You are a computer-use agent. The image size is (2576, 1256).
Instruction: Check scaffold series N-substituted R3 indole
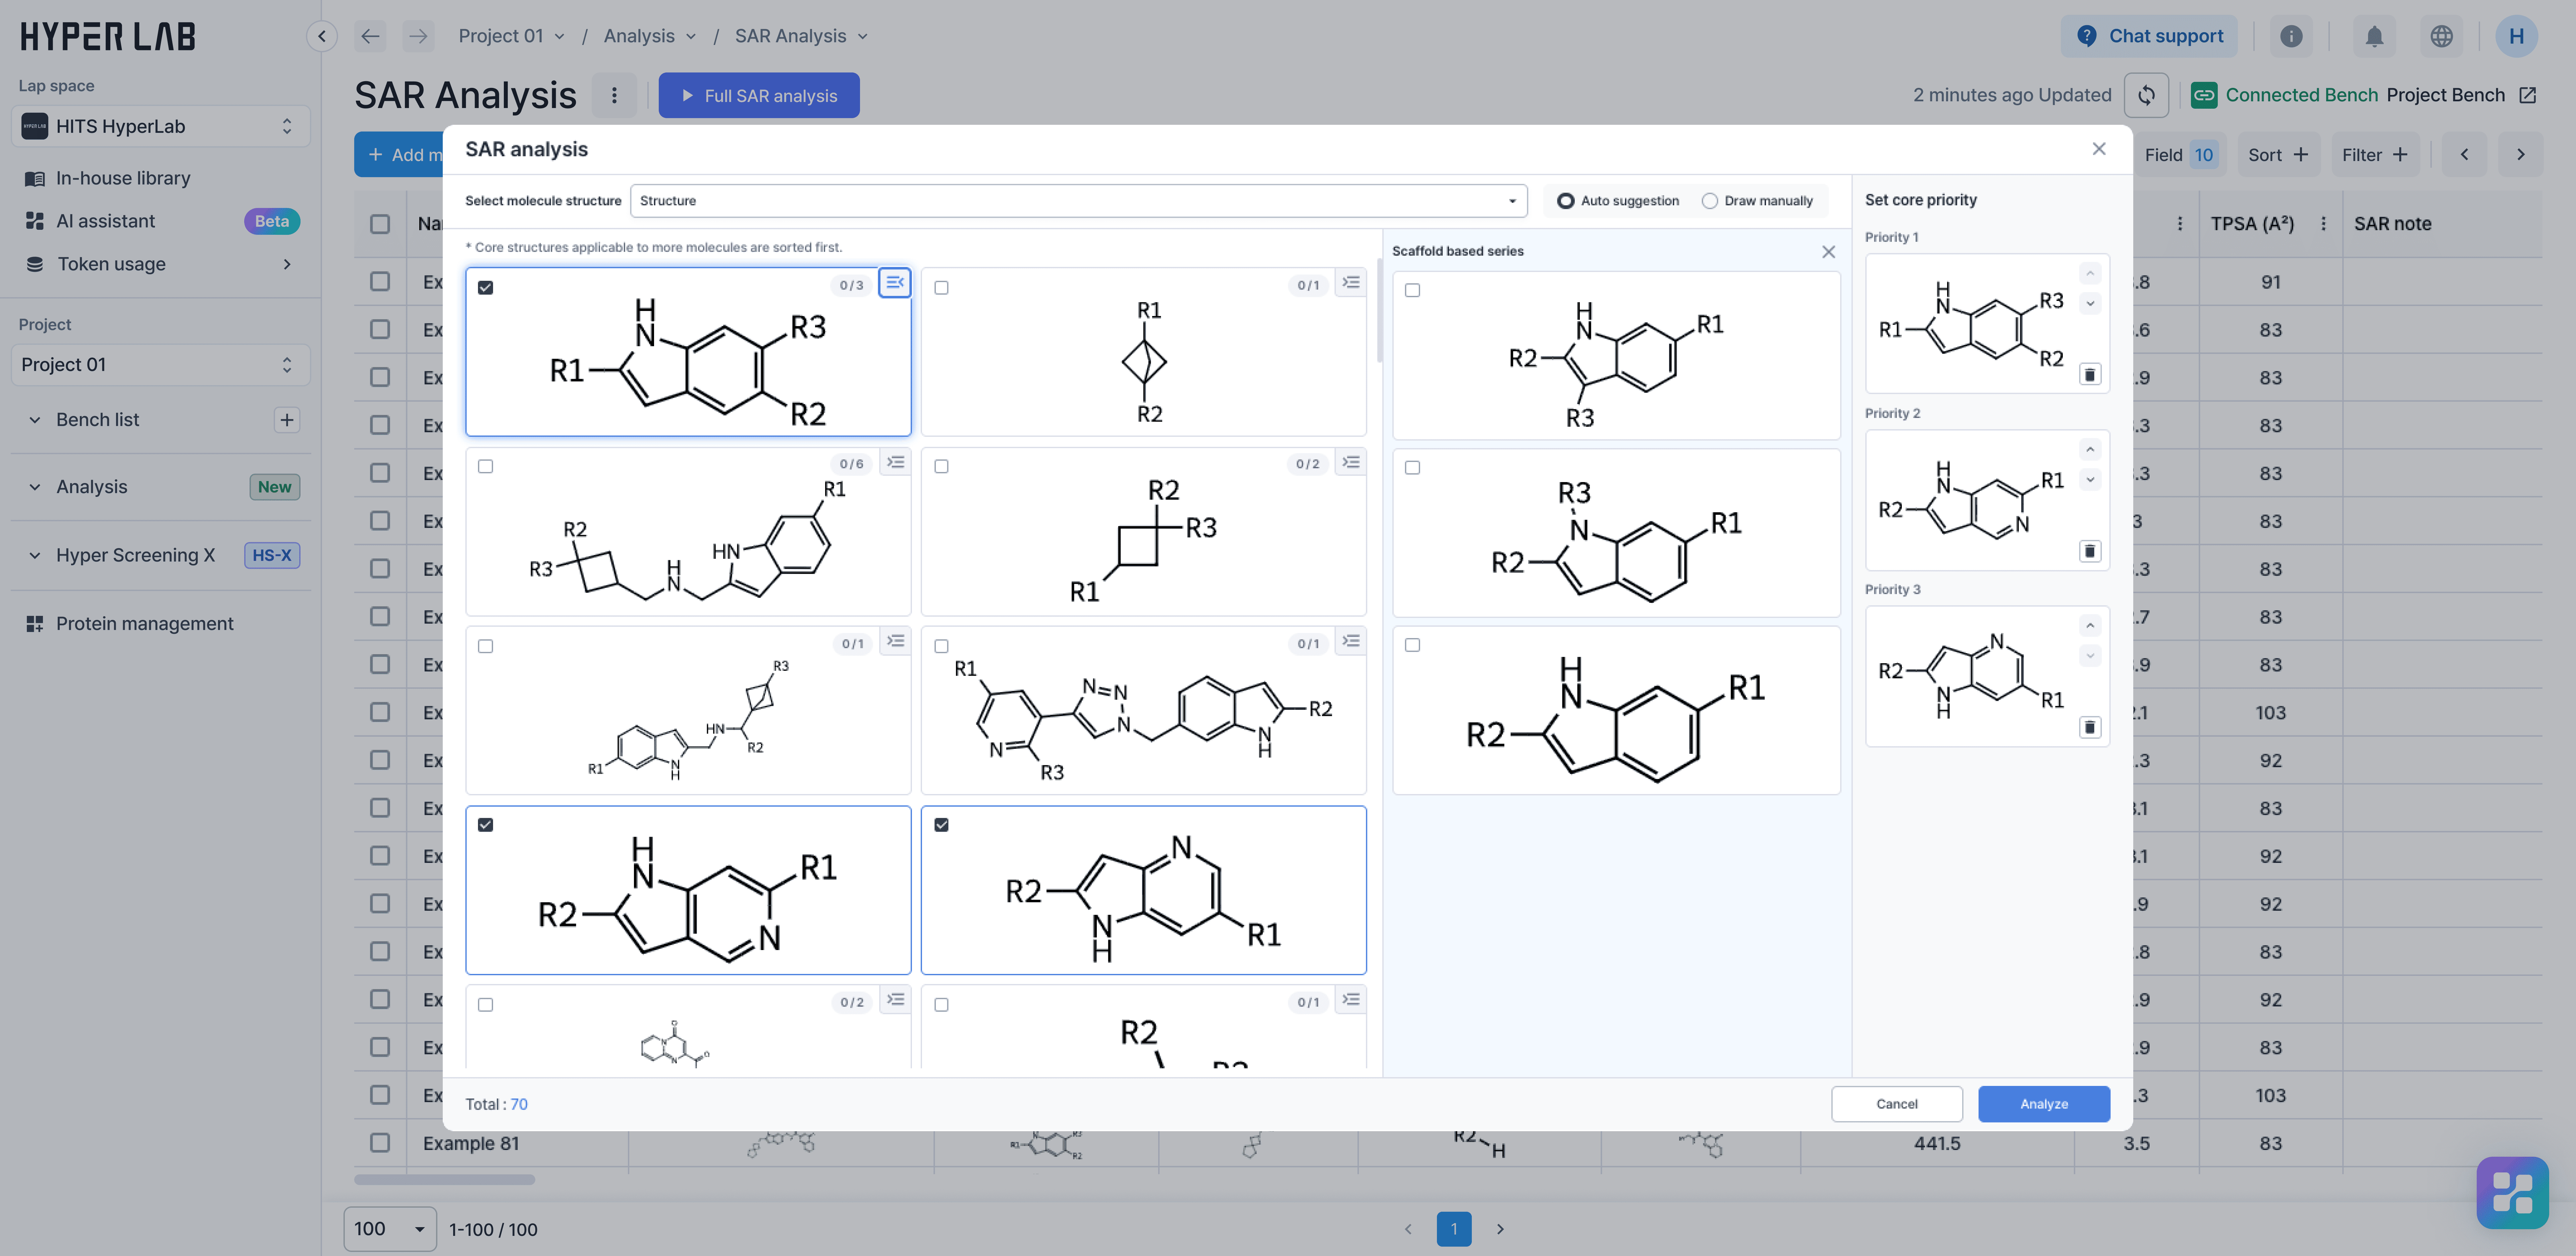[1412, 468]
